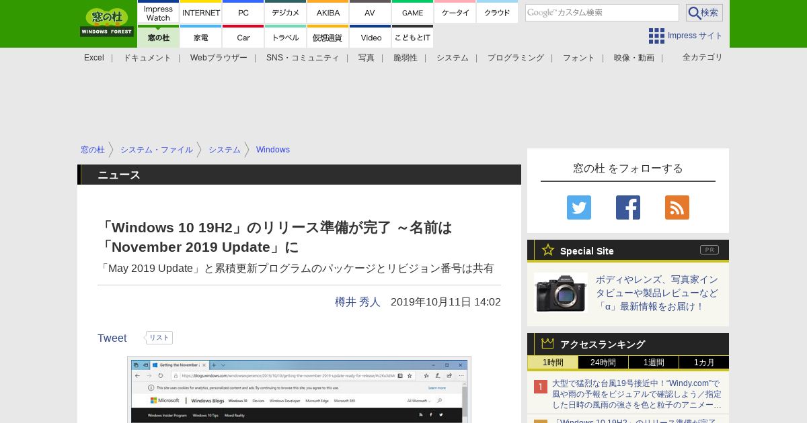The width and height of the screenshot is (807, 423).
Task: Select the SNS・コミュニティ category
Action: coord(303,58)
